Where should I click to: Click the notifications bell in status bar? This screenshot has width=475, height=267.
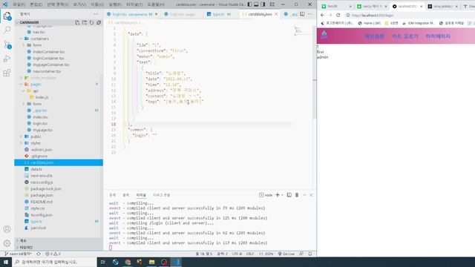tap(310, 254)
